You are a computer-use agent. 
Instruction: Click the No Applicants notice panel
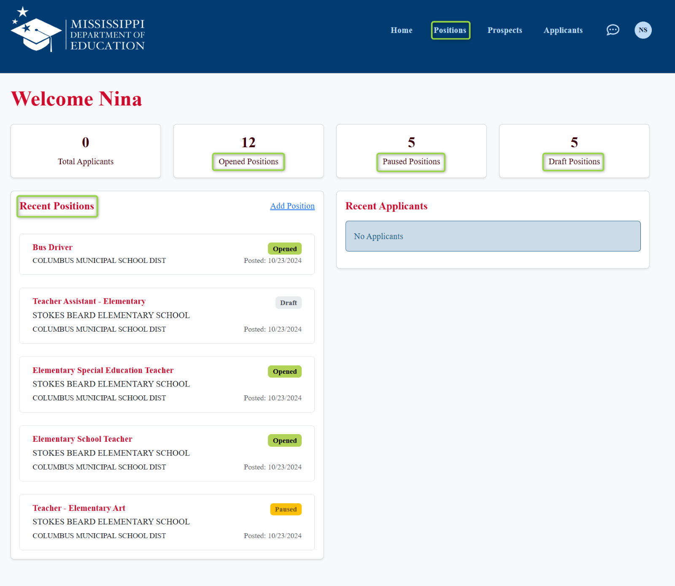pyautogui.click(x=493, y=236)
